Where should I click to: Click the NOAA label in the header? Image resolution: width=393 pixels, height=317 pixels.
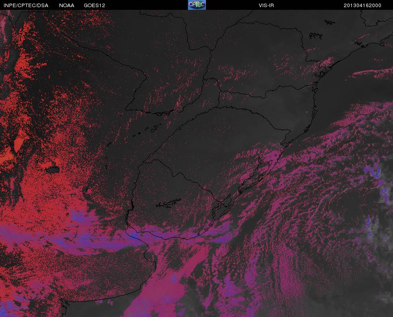pyautogui.click(x=67, y=5)
